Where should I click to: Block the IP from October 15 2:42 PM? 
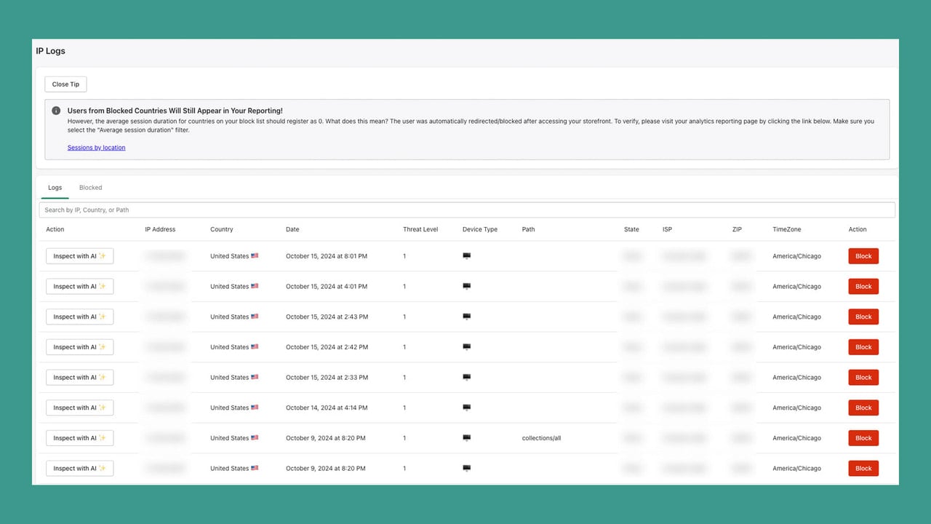[863, 347]
